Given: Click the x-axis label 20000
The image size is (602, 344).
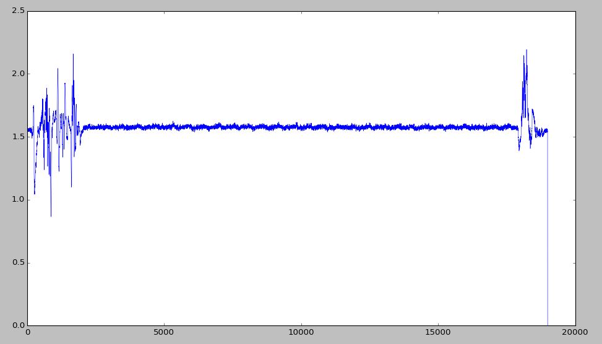Looking at the screenshot, I should point(575,332).
